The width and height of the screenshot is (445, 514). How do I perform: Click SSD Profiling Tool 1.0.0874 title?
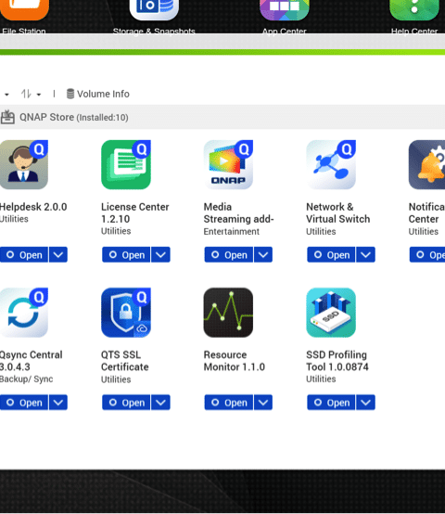[x=337, y=361]
